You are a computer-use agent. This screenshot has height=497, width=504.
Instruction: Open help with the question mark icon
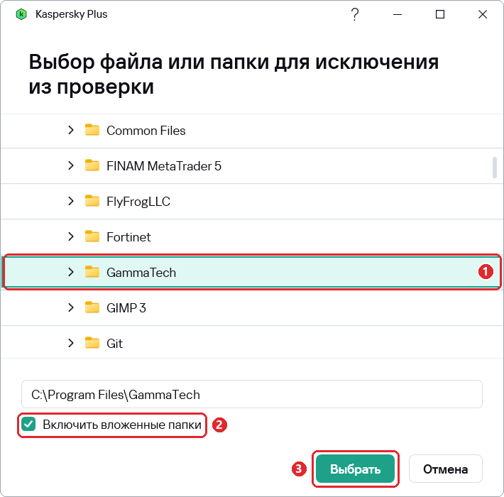[x=355, y=14]
